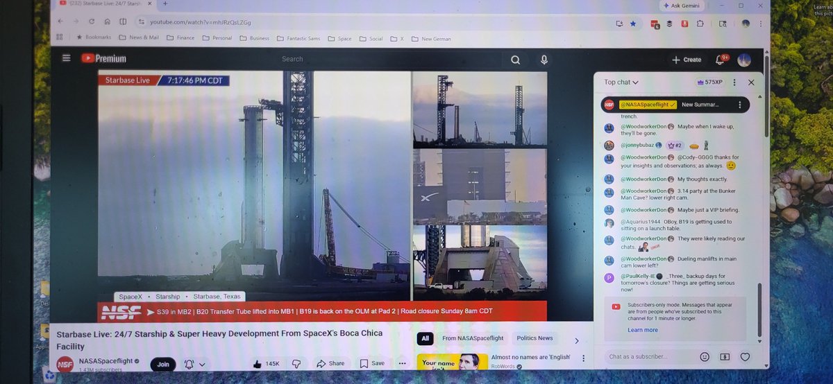Start voice search with microphone icon
833x384 pixels.
tap(544, 60)
